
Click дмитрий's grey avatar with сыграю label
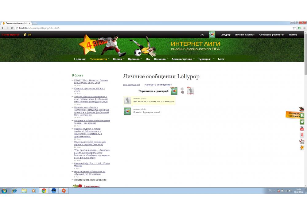pos(190,90)
